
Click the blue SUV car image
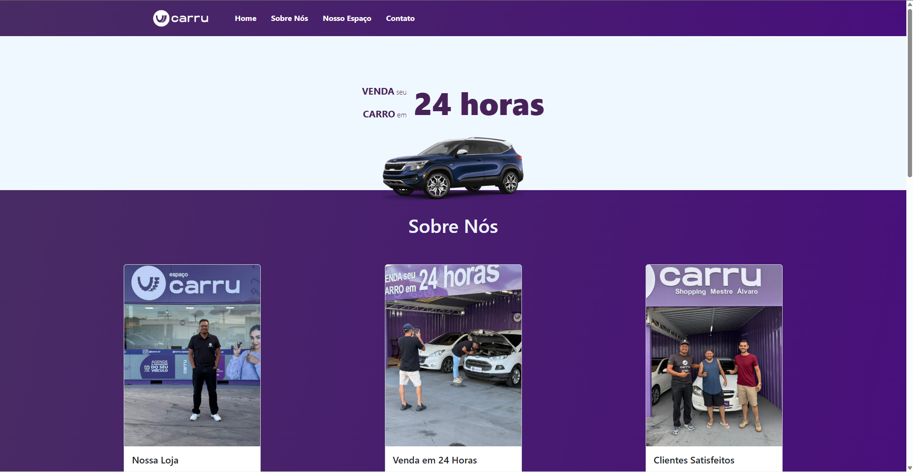453,168
